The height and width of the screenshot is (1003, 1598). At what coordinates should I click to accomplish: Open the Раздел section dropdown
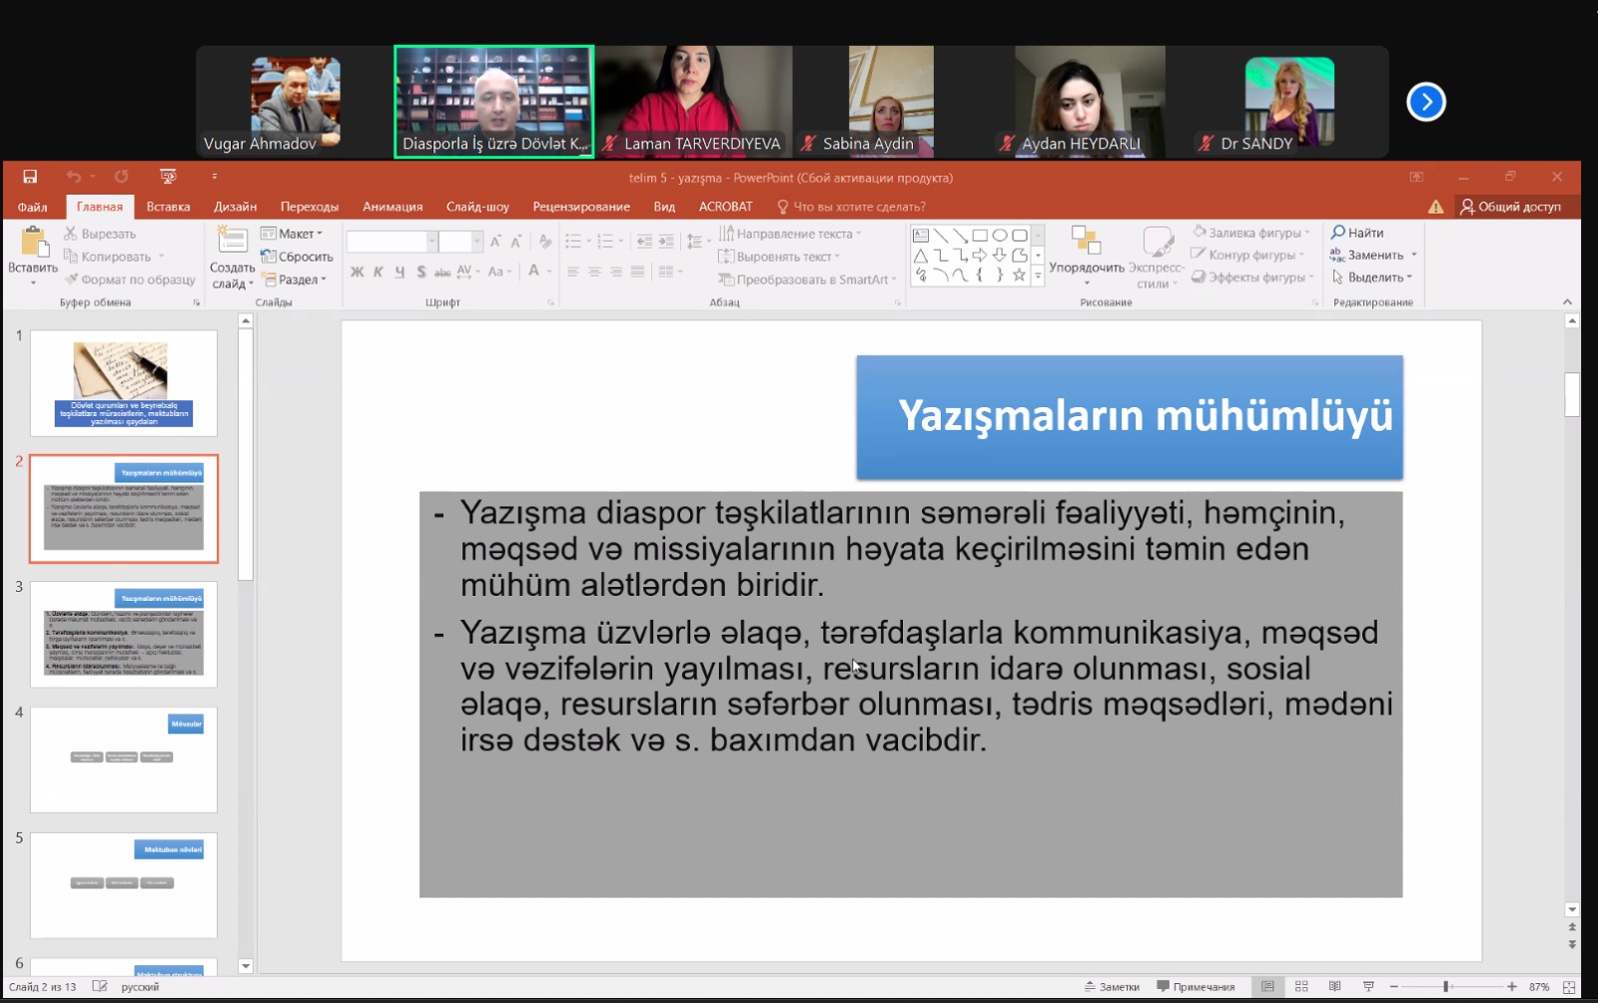click(x=295, y=279)
